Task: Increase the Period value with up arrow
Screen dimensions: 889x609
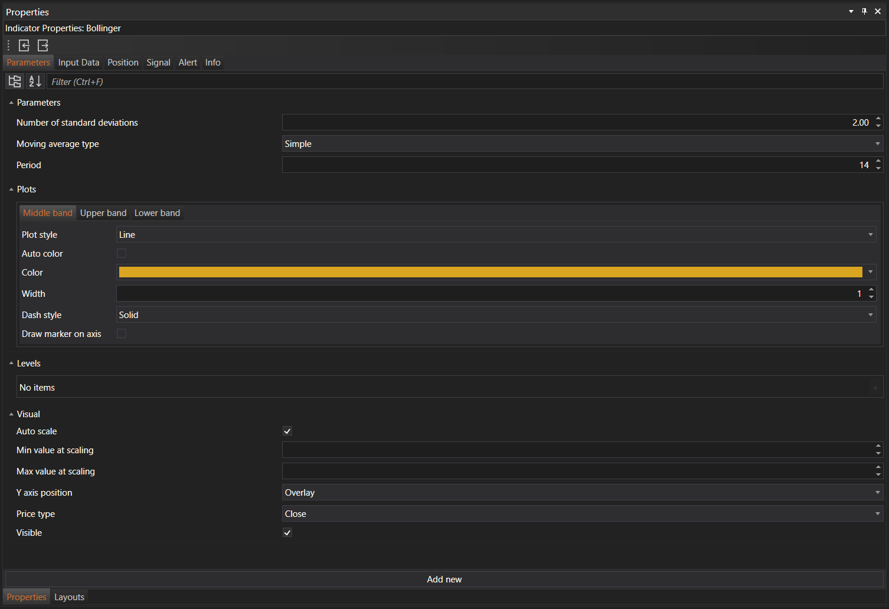Action: (878, 161)
